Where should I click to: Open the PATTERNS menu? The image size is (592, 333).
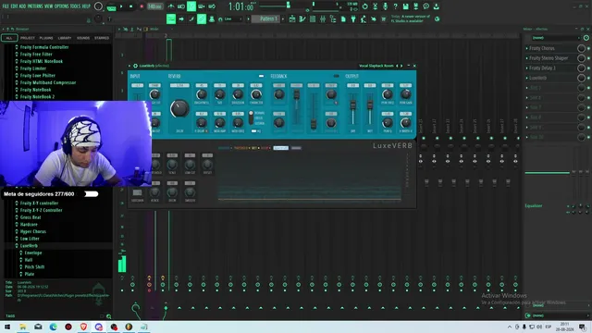[35, 6]
